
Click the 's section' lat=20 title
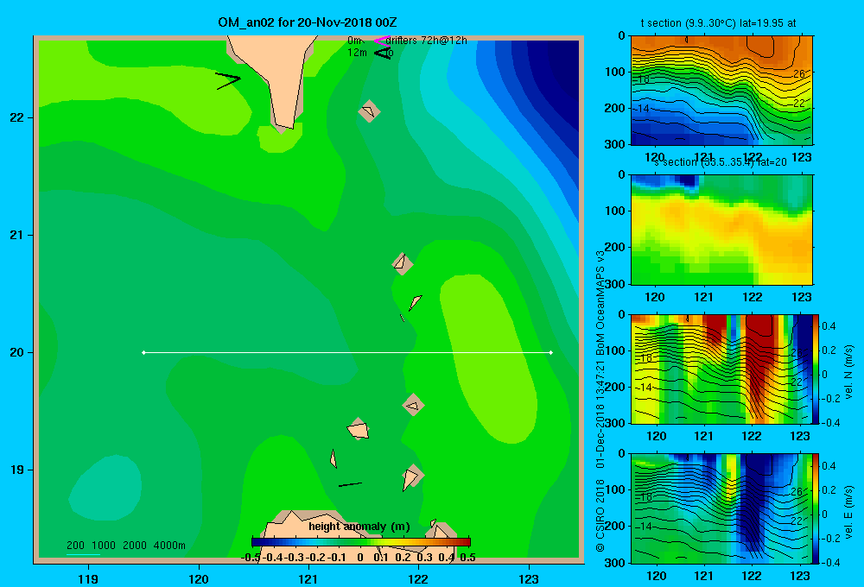tap(721, 162)
